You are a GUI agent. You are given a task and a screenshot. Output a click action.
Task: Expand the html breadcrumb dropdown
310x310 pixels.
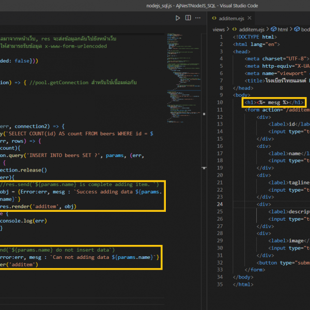(x=283, y=30)
